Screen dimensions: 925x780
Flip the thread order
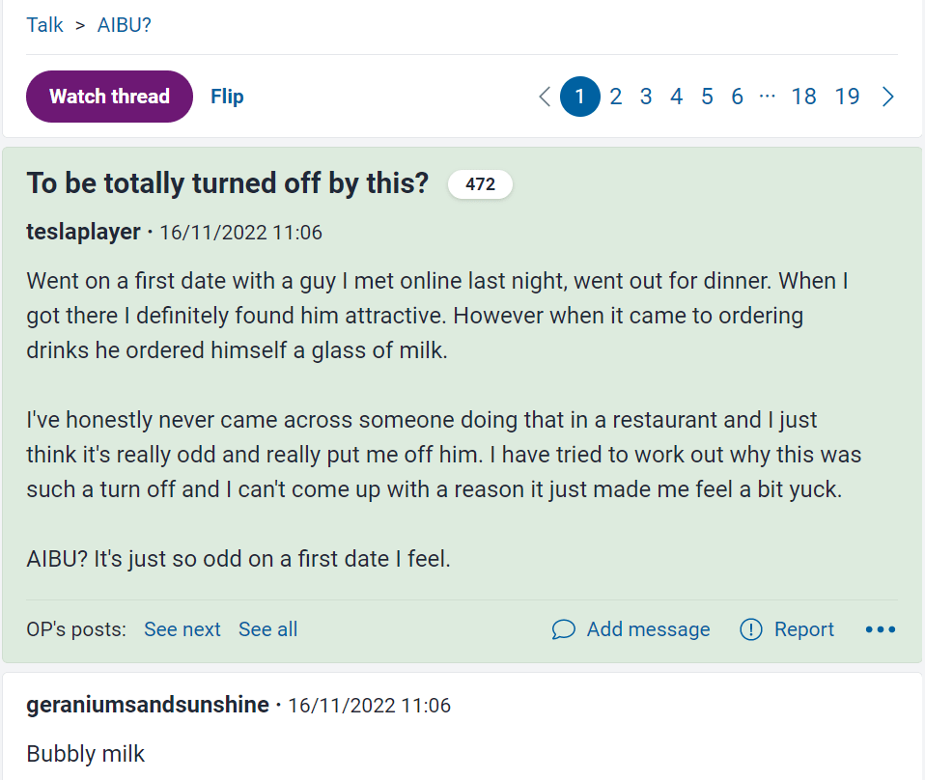click(227, 97)
